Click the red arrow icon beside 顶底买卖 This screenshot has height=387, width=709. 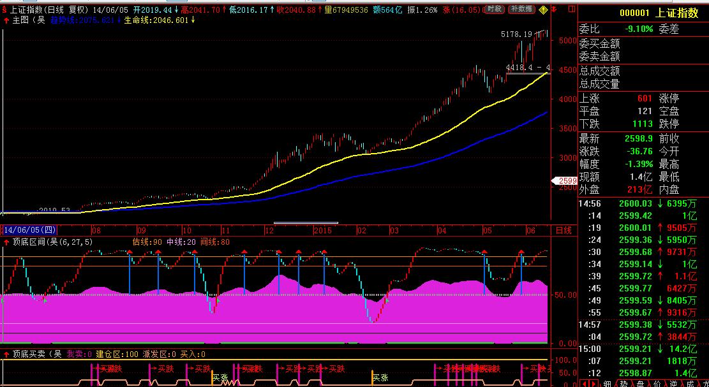click(x=6, y=354)
